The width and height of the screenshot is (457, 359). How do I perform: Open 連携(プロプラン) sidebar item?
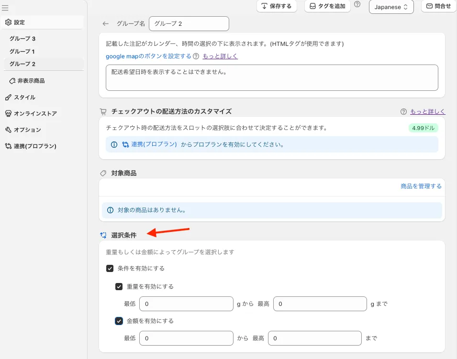35,146
